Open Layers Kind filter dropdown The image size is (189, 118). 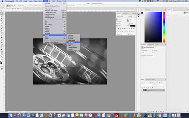pos(145,82)
